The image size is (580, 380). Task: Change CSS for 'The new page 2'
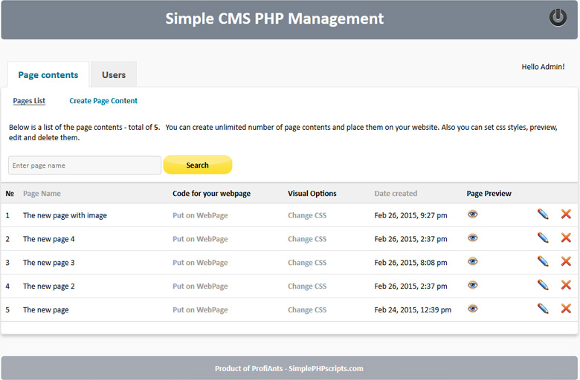[307, 286]
